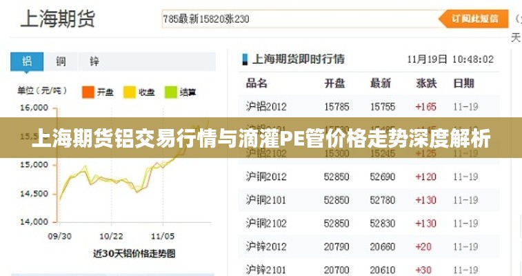This screenshot has height=276, width=522.
Task: Click the 涨跌 column header
Action: pyautogui.click(x=426, y=83)
